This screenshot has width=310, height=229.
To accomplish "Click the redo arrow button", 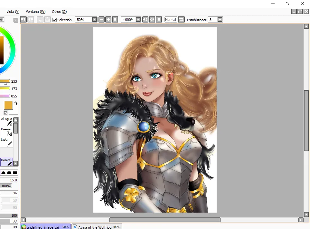I will click(x=31, y=20).
